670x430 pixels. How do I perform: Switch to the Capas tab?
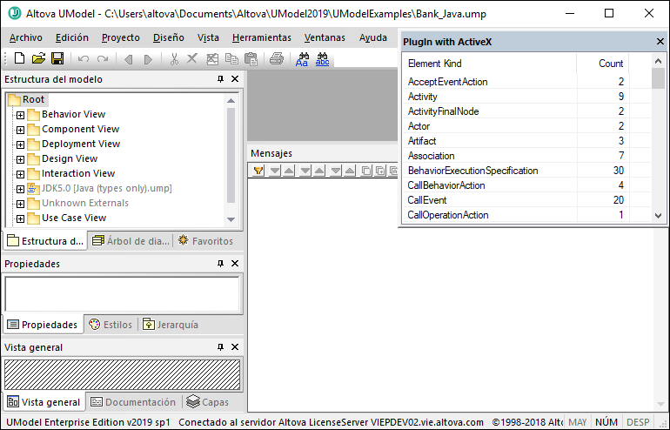pos(208,402)
